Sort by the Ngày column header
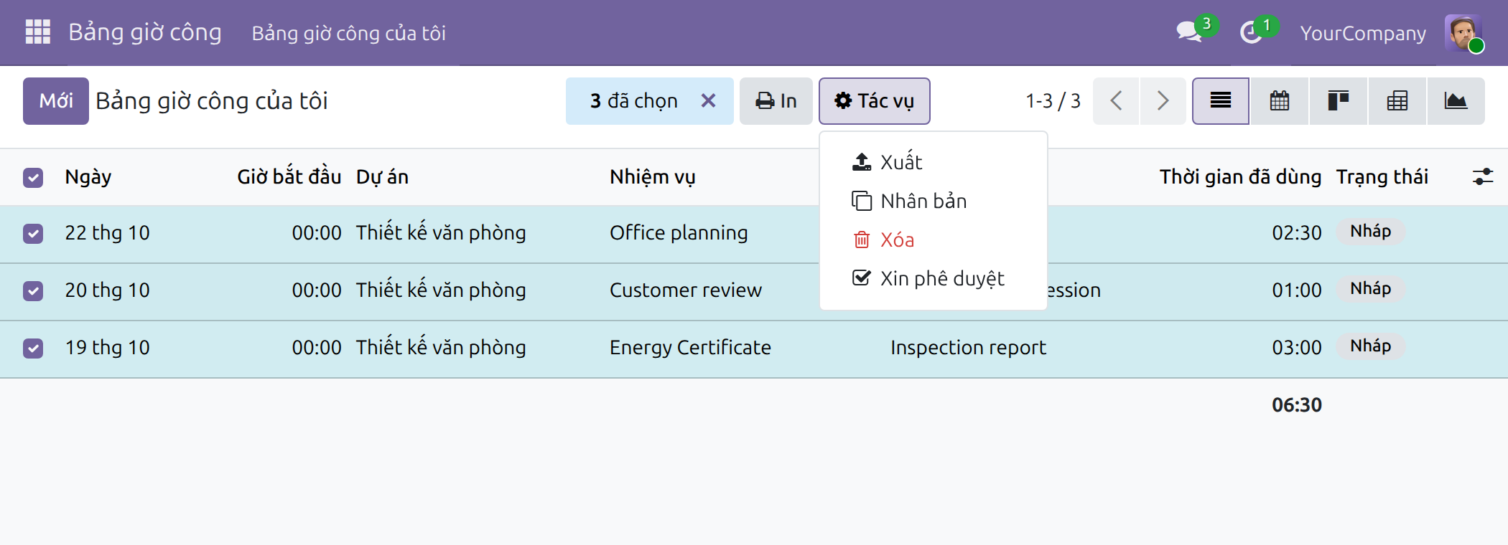This screenshot has width=1508, height=545. tap(88, 177)
